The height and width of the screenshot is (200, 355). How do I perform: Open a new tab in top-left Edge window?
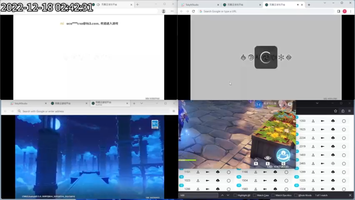tap(138, 4)
